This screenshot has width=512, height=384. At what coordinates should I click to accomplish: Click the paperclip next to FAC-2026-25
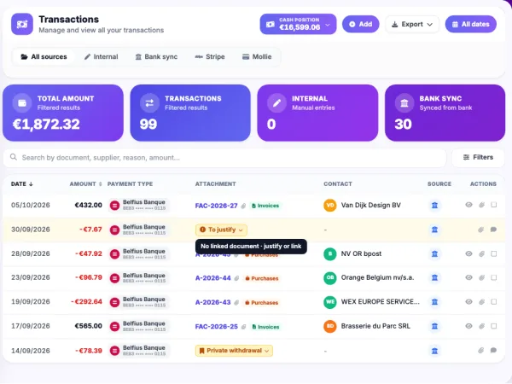coord(243,327)
